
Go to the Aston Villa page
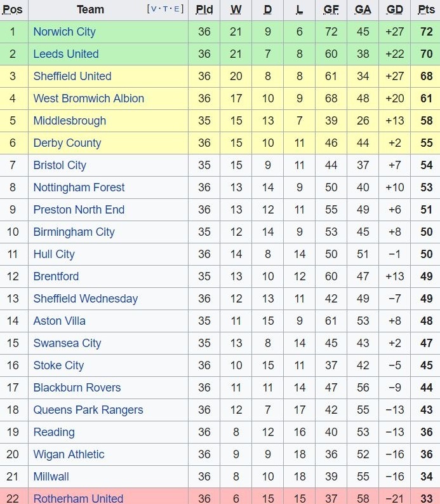[x=59, y=321]
